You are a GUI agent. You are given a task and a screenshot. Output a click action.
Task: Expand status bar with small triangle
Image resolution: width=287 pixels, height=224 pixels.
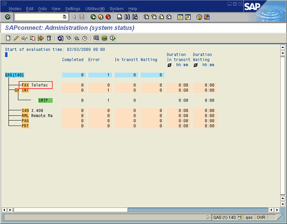[208, 217]
